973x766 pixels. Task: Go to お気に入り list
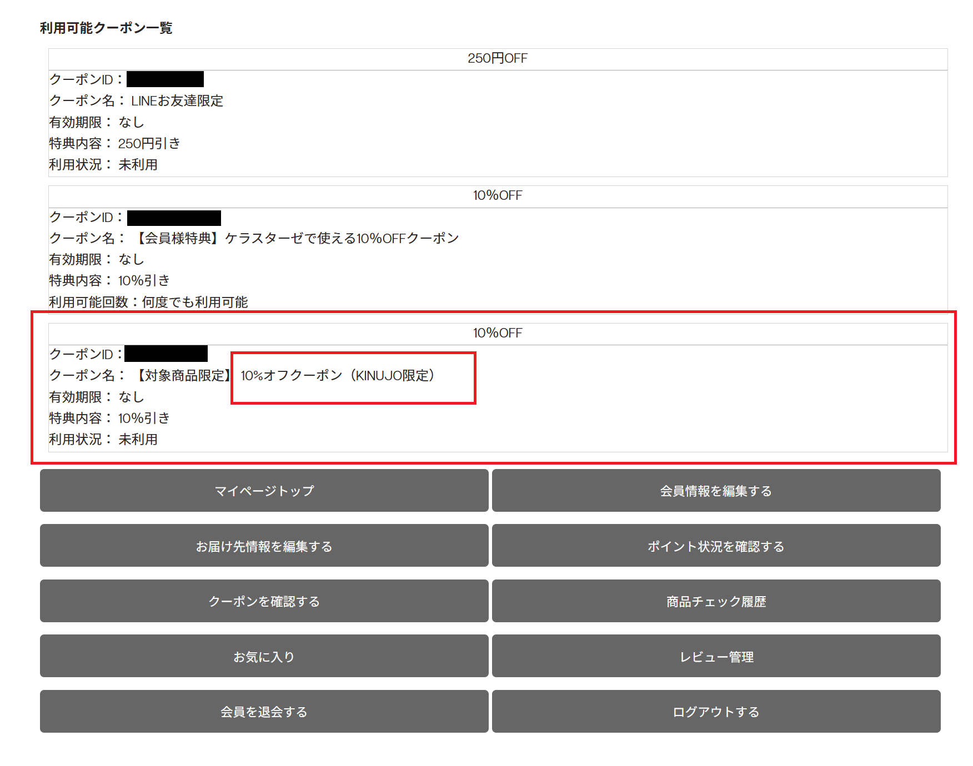[x=264, y=657]
